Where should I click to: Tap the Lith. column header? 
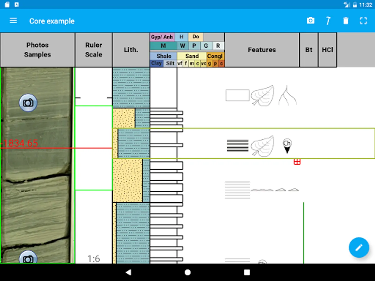131,50
